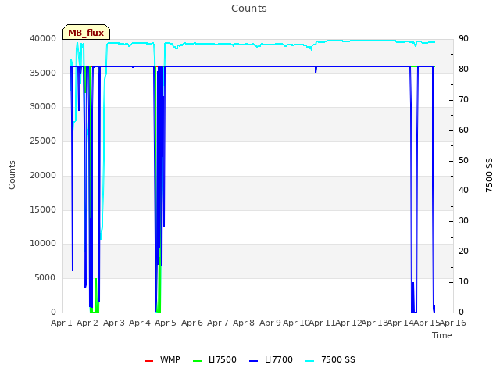Click the 5000 left axis value
Viewport: 500px width, 375px height.
click(x=45, y=278)
